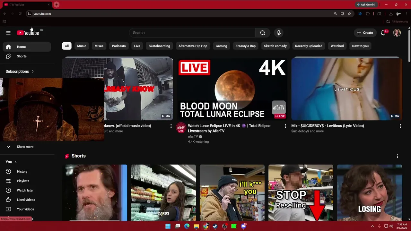Click the search magnifier button

coord(263,33)
